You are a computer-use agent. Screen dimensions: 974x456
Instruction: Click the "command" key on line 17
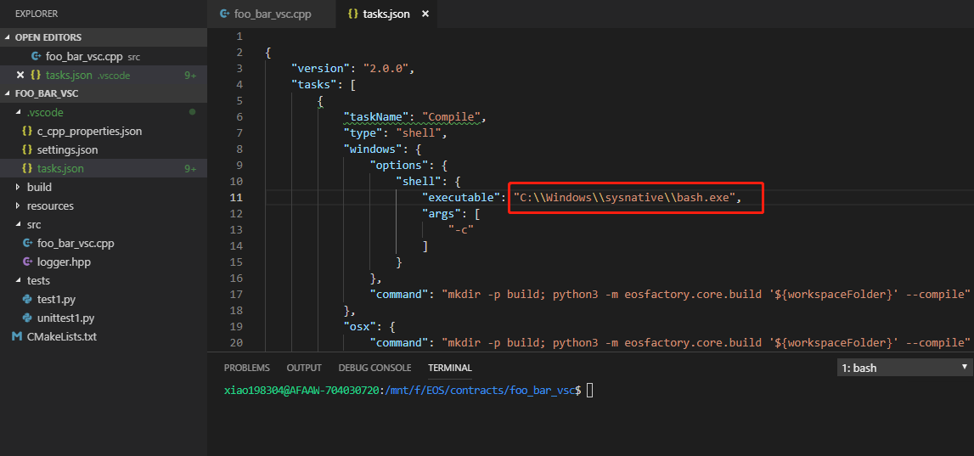point(400,294)
